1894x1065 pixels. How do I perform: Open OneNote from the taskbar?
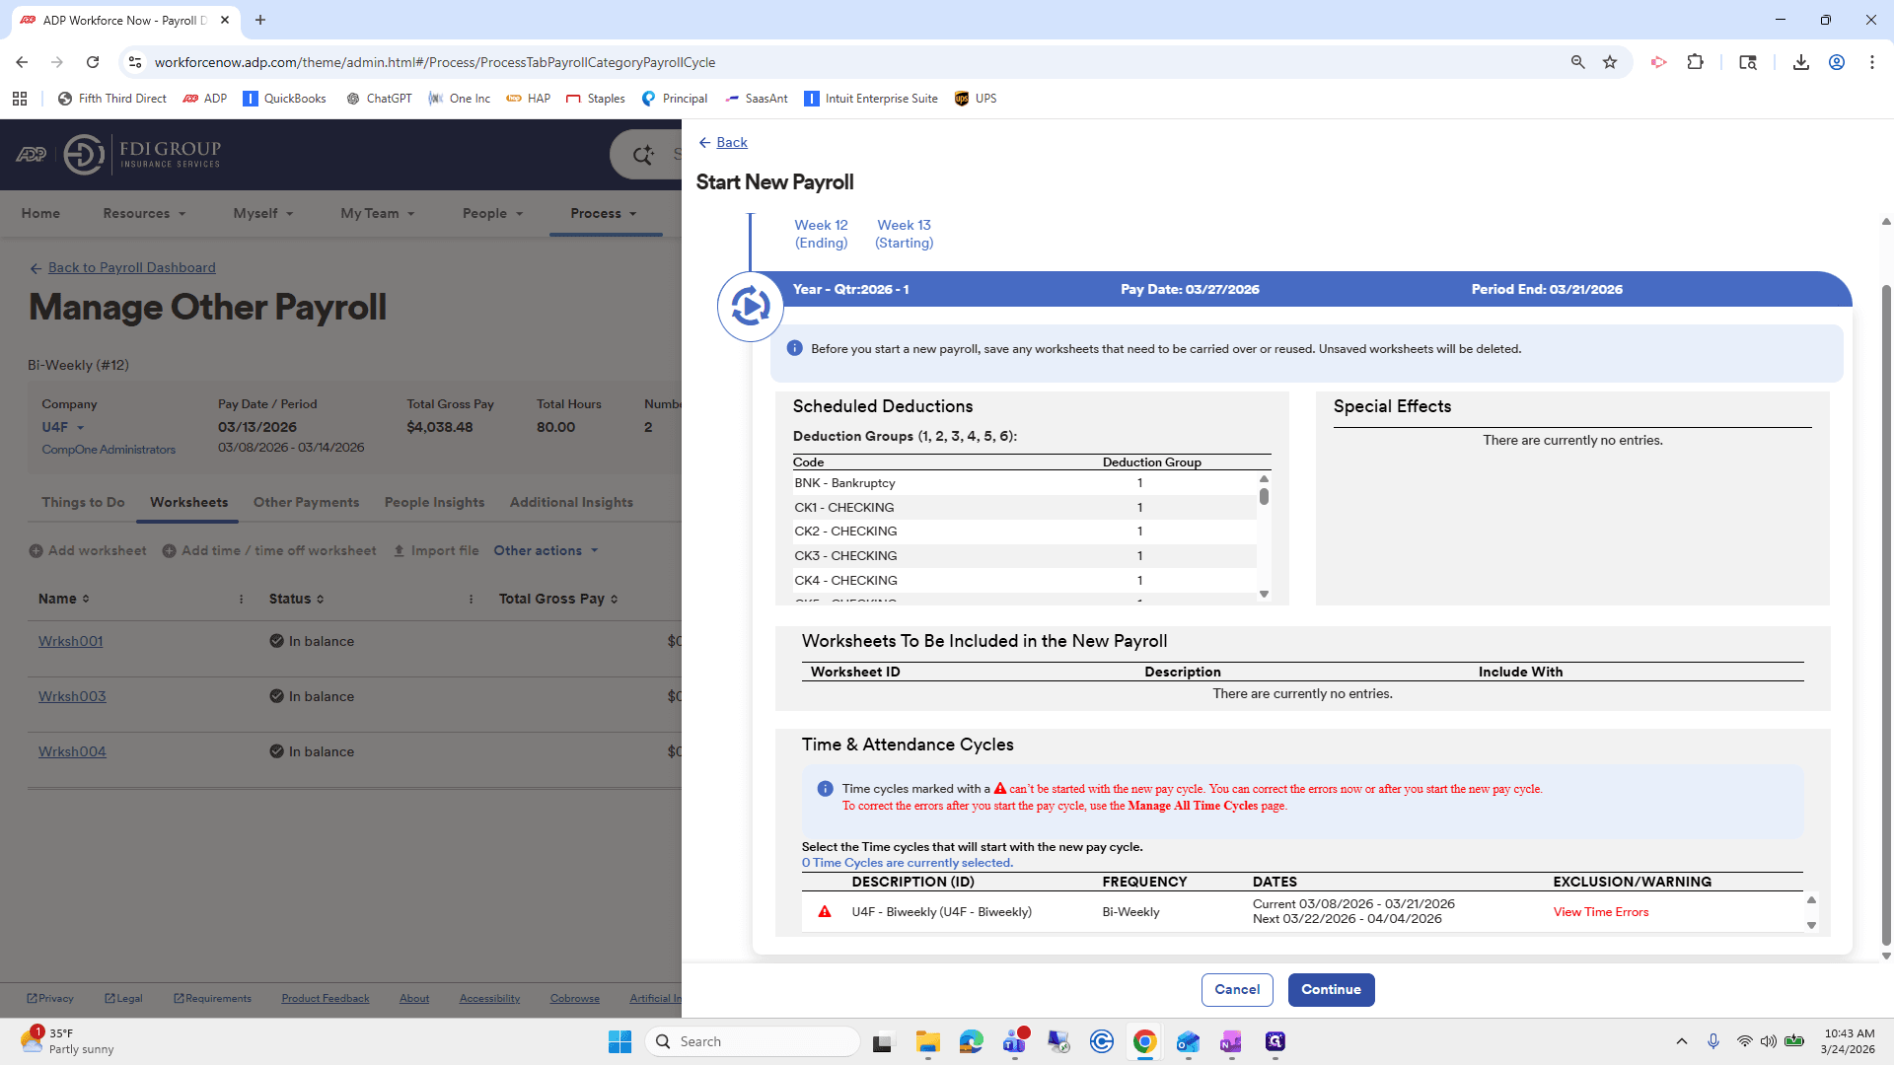click(1231, 1041)
